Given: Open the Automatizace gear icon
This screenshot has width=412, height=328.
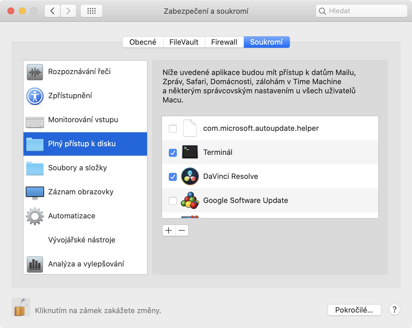Looking at the screenshot, I should point(35,216).
